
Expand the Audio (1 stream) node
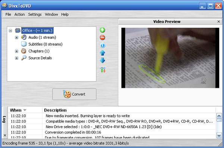coord(16,37)
